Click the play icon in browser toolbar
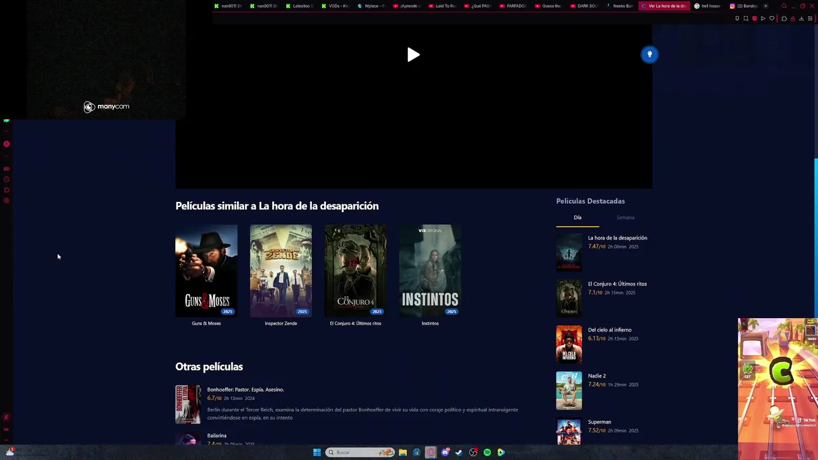818x460 pixels. (x=763, y=19)
